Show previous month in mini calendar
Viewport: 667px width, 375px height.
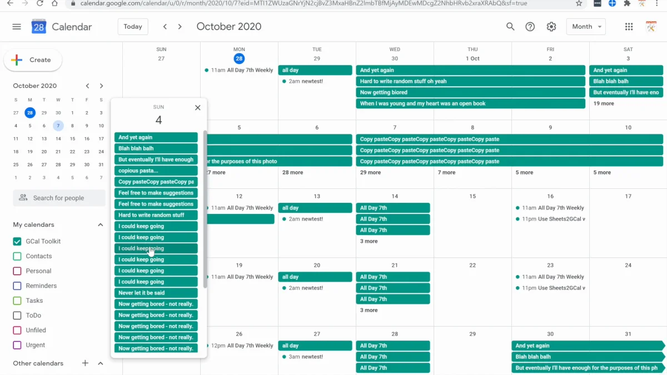[88, 86]
